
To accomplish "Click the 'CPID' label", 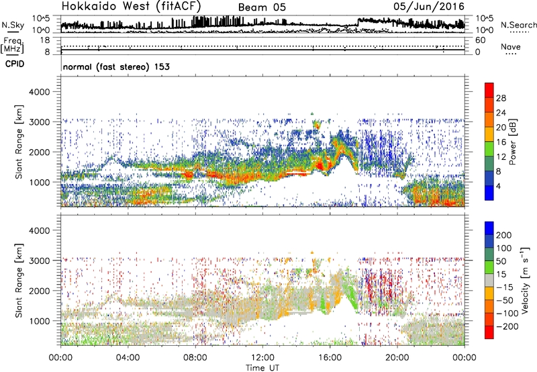I will (x=15, y=64).
